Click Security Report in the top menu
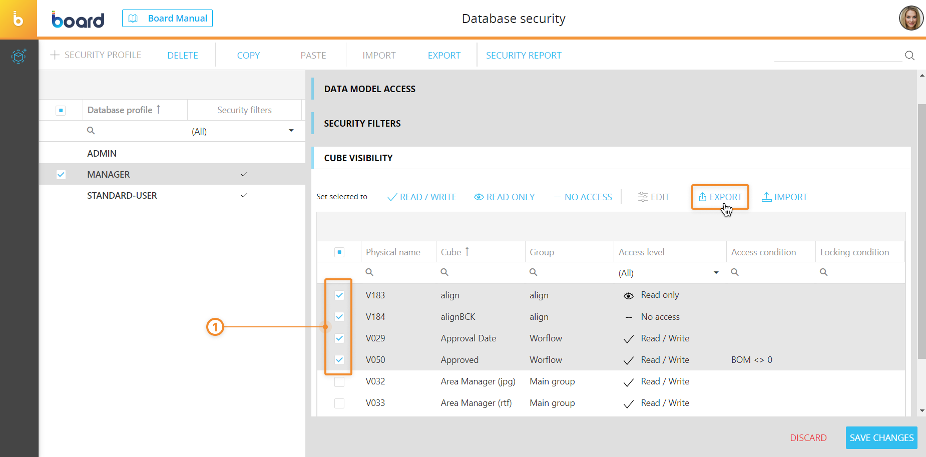This screenshot has width=926, height=457. pos(524,56)
